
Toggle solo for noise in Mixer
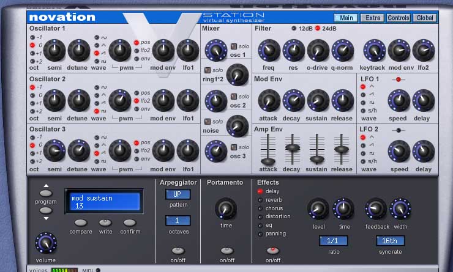coord(207,122)
